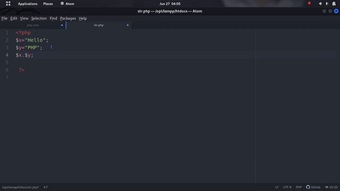Screen dimensions: 340x191
Task: Change the PHP grammar selector
Action: click(299, 187)
